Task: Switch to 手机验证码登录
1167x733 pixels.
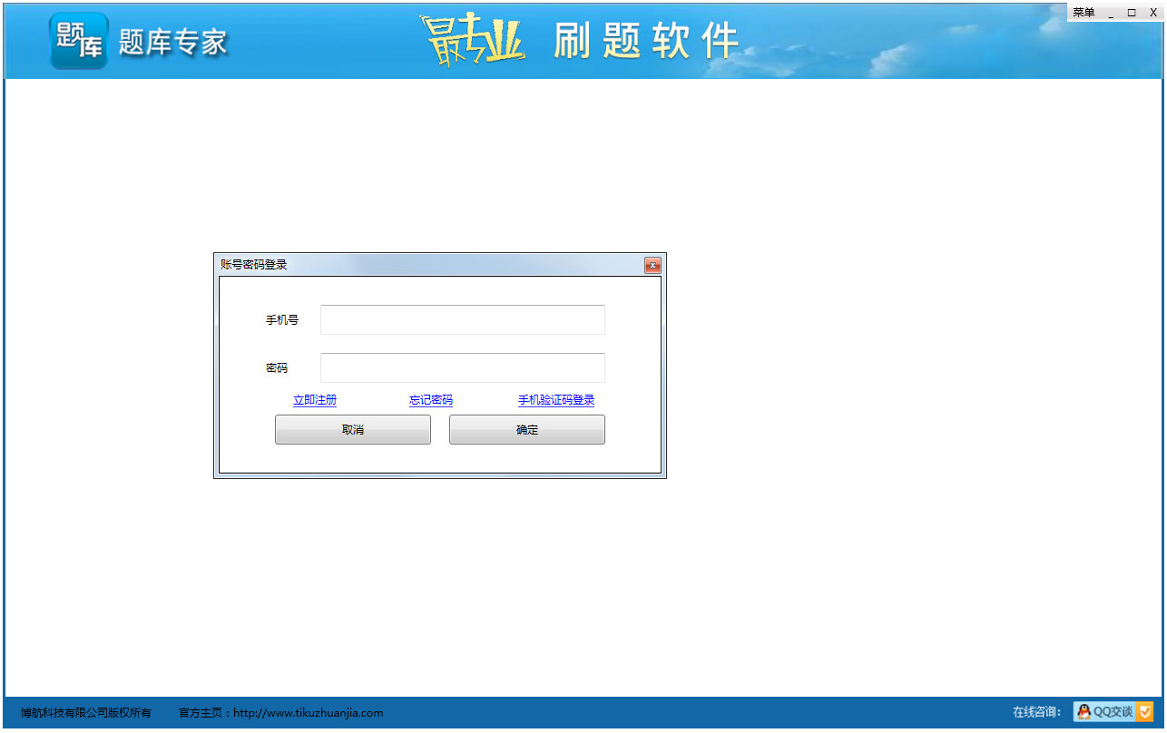Action: (x=556, y=400)
